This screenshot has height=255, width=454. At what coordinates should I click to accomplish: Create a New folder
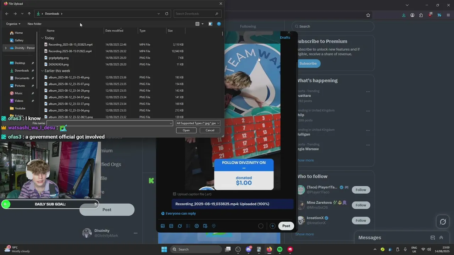click(x=34, y=24)
